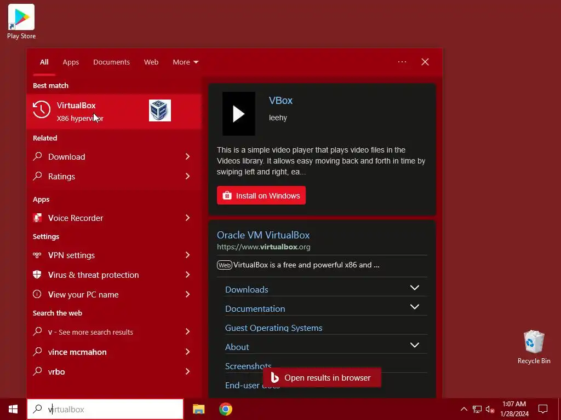
Task: Select the 'vrbo' web suggestion
Action: [x=114, y=371]
